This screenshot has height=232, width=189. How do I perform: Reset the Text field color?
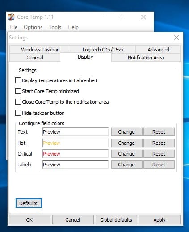pos(159,132)
